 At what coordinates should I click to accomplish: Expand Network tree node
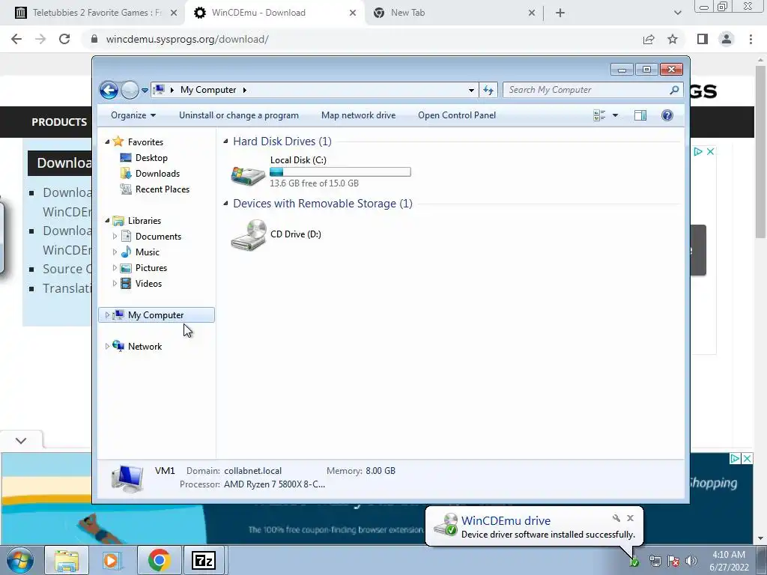(x=107, y=346)
